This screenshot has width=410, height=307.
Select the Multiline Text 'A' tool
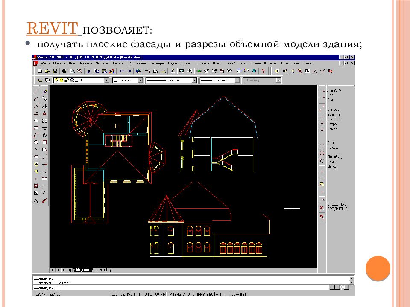(36, 200)
